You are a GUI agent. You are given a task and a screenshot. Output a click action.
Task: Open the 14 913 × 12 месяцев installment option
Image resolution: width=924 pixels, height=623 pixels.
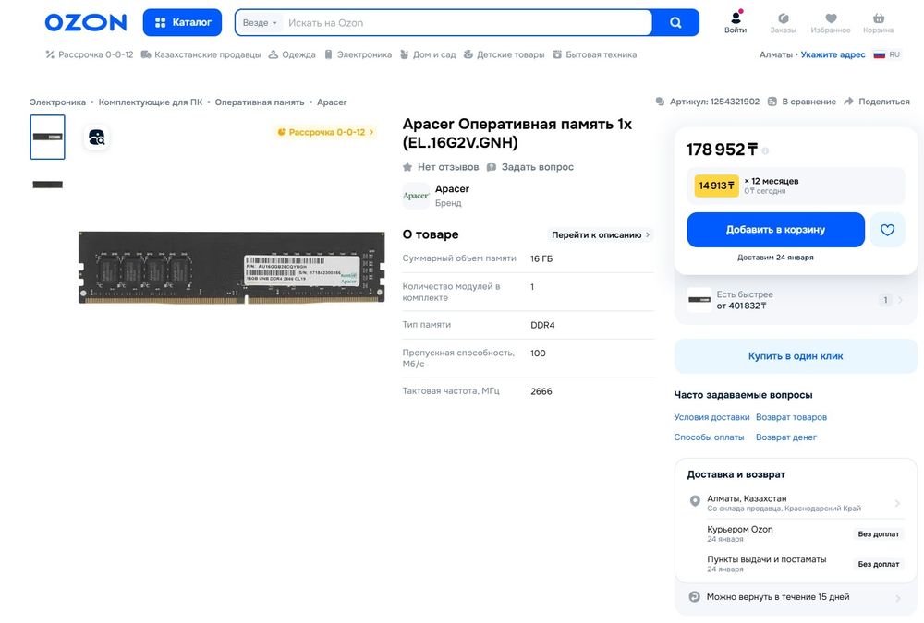coord(796,186)
